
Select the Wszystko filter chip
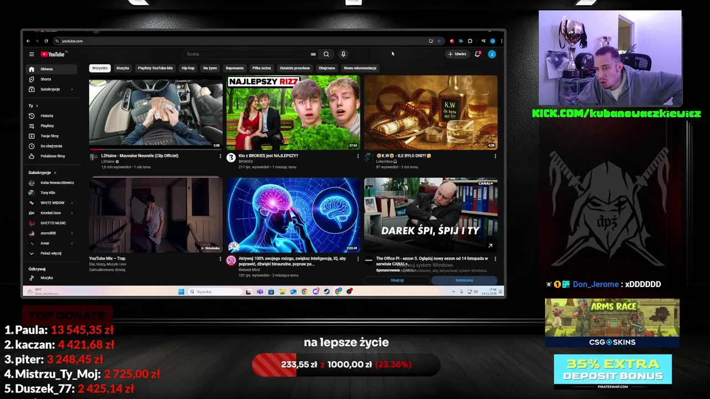100,68
